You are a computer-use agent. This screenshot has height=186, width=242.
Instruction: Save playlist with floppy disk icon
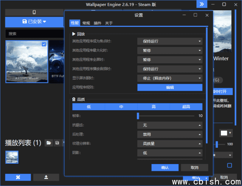coord(57,143)
